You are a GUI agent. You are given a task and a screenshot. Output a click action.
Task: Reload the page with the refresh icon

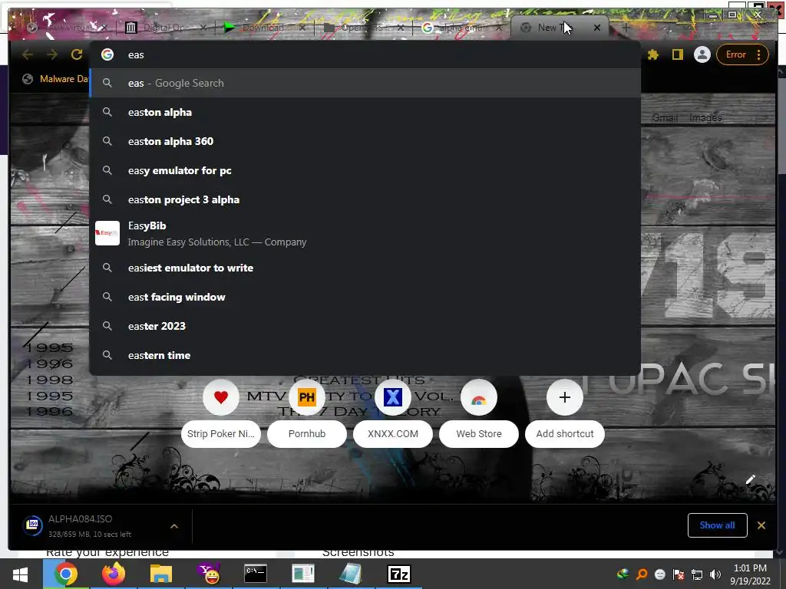click(x=77, y=54)
